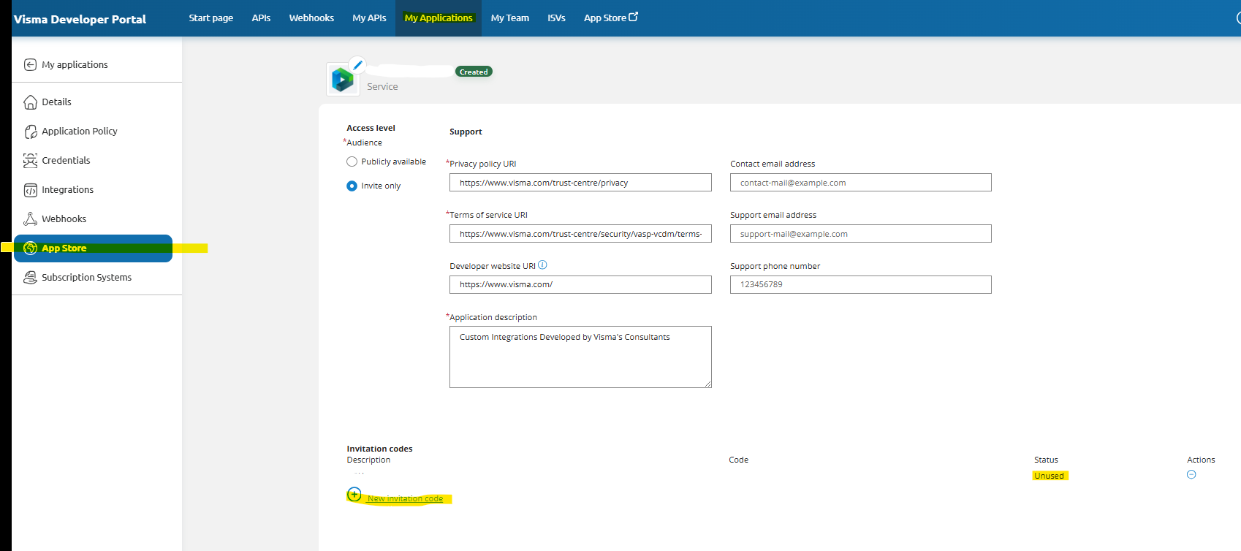Click the Contact email address field

860,183
